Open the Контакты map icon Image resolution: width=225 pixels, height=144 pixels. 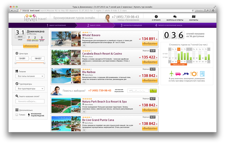pos(194,16)
